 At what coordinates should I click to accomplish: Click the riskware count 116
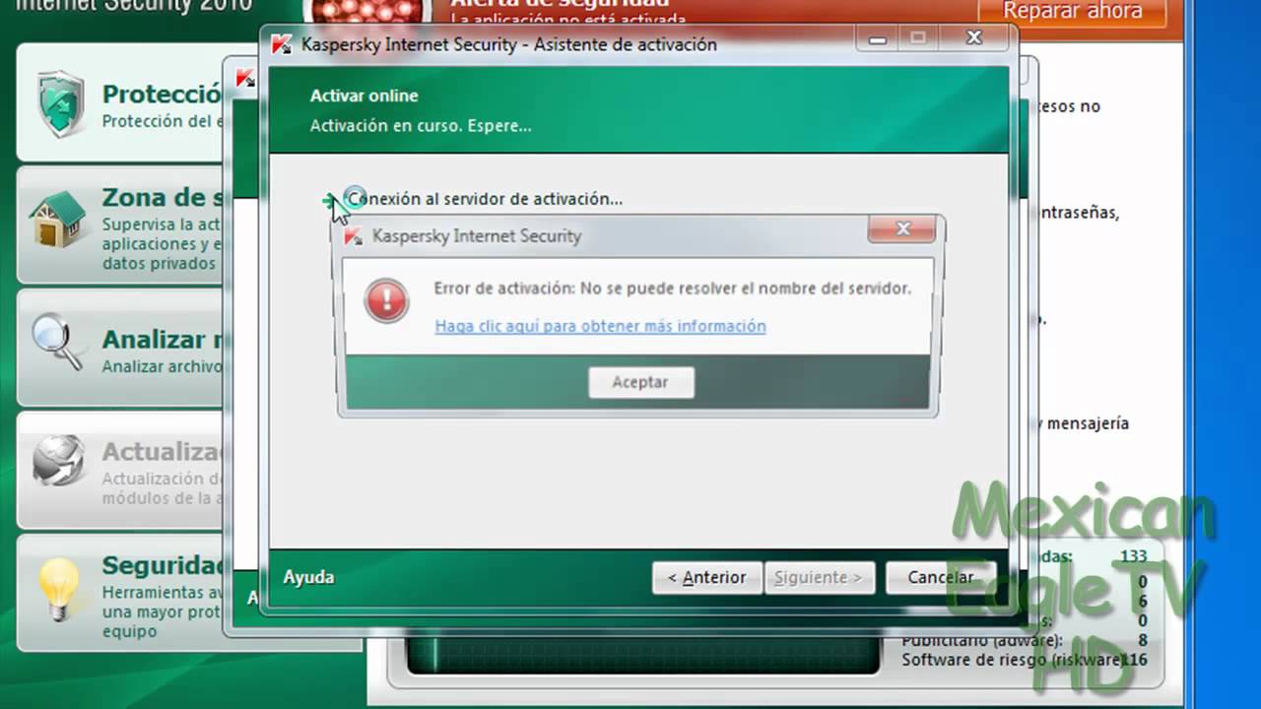pos(1133,660)
